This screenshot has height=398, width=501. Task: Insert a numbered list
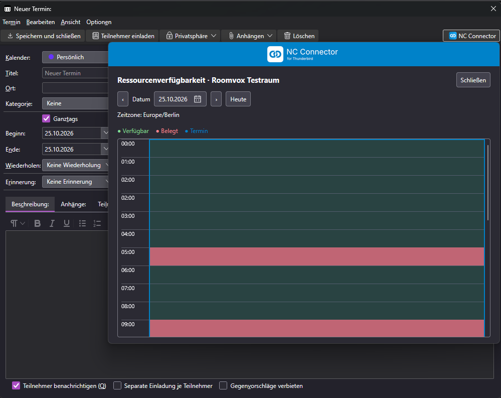click(97, 223)
